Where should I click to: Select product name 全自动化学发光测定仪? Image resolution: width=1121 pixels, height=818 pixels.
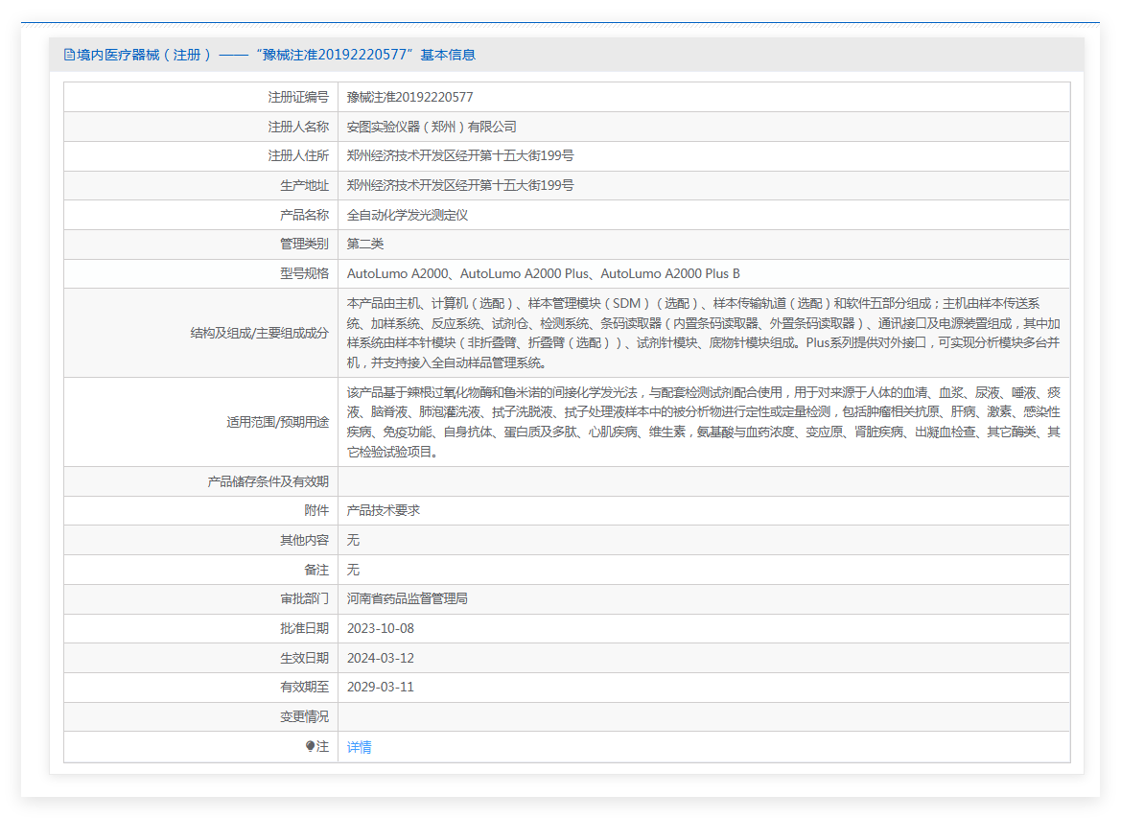point(408,215)
